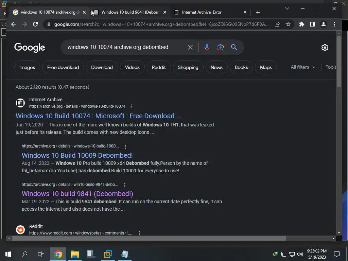Clear the Google search box with X
Screen dimensions: 348x261
(x=190, y=47)
